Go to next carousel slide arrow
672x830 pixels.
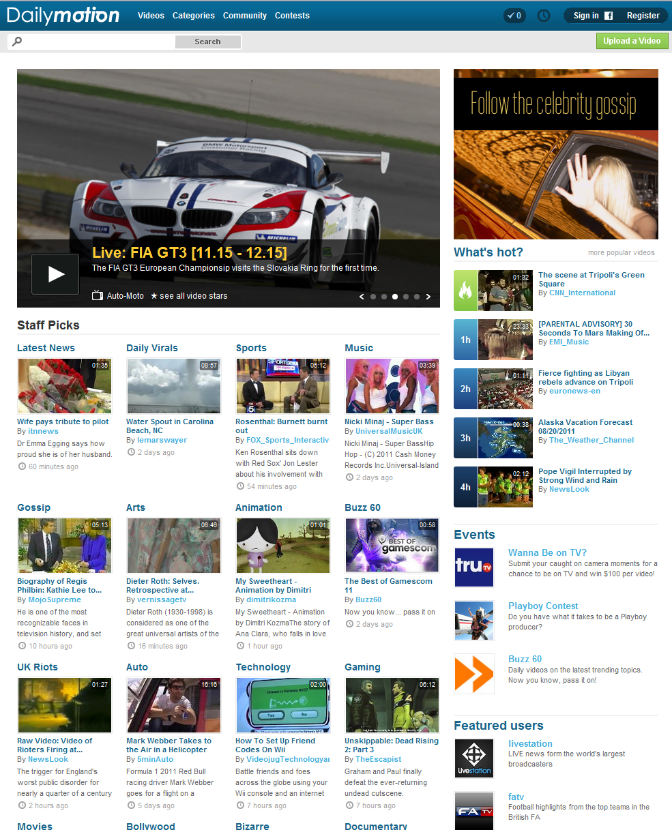click(x=428, y=297)
